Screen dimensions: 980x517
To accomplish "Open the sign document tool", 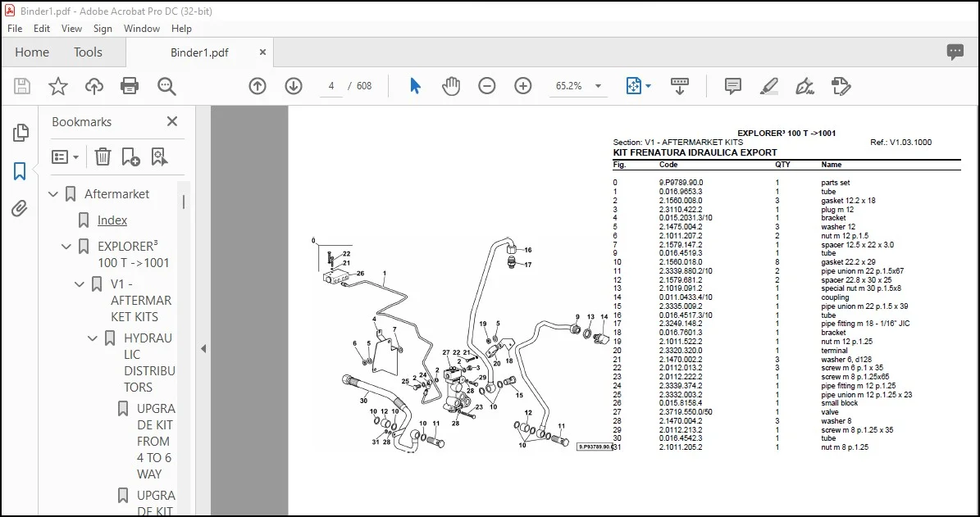I will tap(805, 86).
